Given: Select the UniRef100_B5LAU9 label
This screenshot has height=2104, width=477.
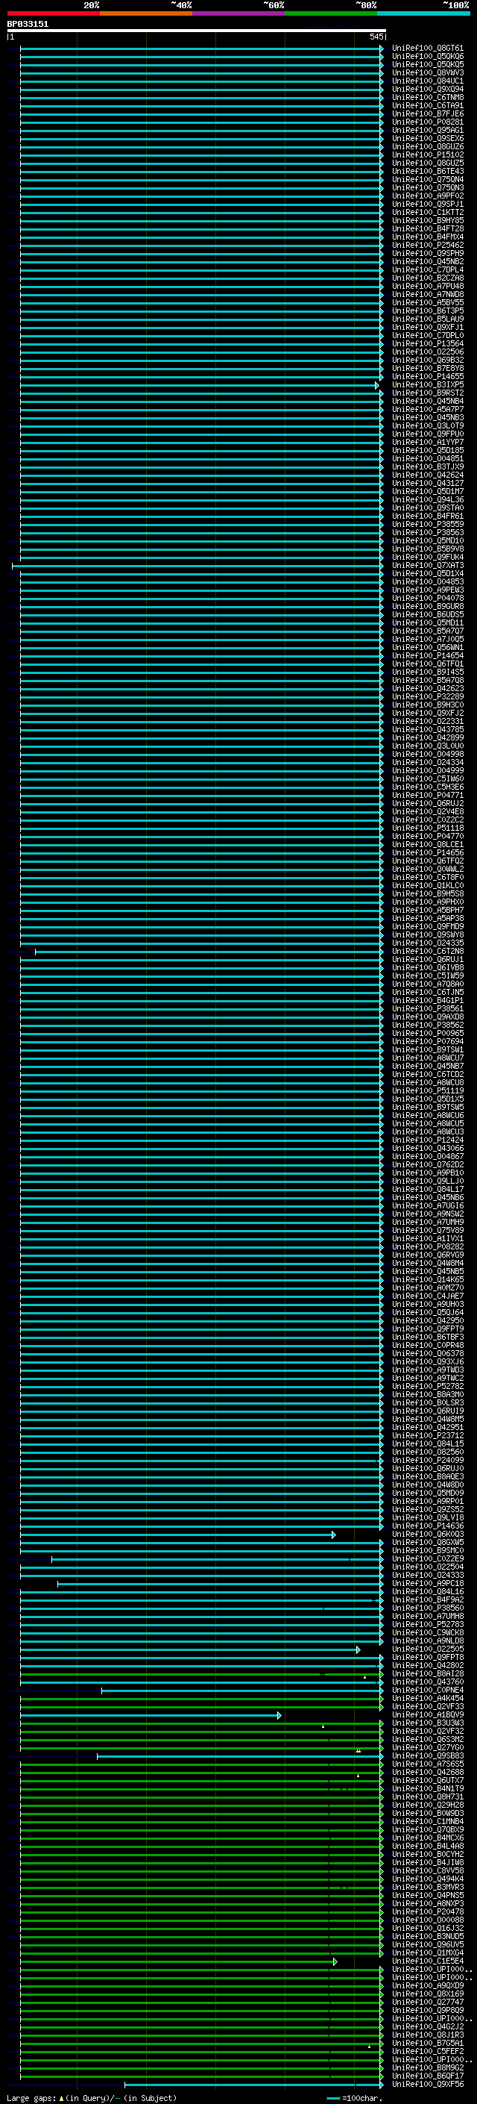Looking at the screenshot, I should tap(428, 319).
